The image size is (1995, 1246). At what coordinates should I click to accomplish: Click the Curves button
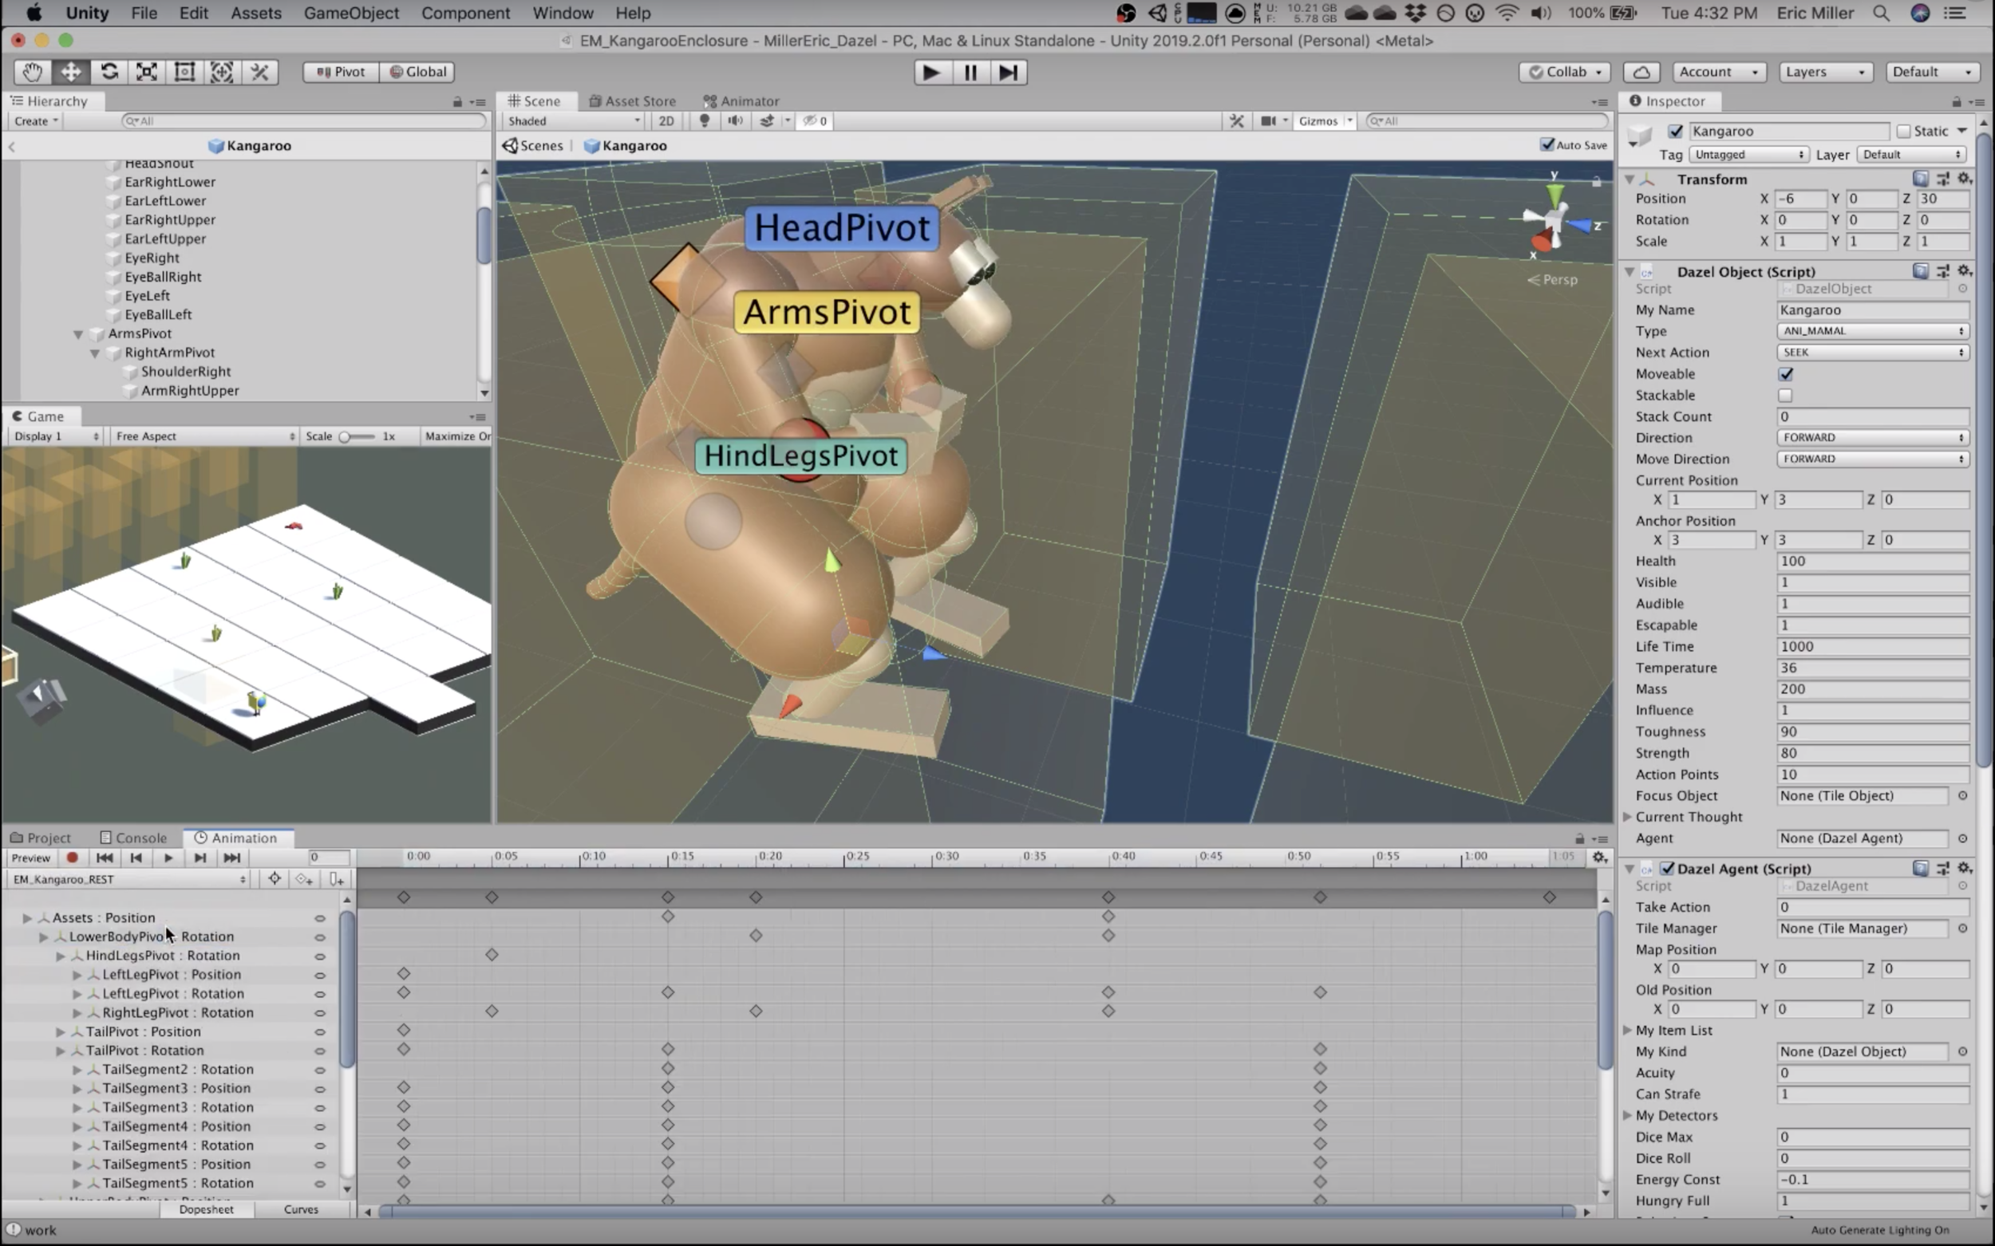point(301,1209)
